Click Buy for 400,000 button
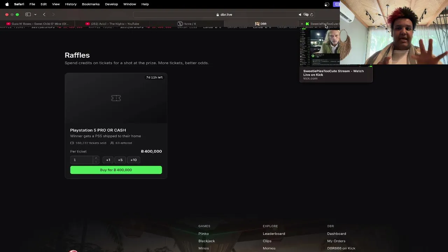Image resolution: width=448 pixels, height=252 pixels. tap(116, 170)
